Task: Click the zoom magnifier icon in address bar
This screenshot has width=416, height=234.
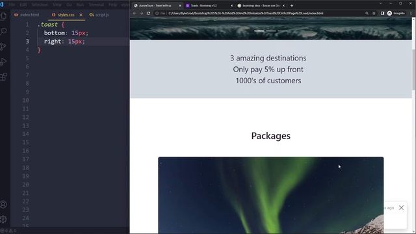Action: pos(367,13)
